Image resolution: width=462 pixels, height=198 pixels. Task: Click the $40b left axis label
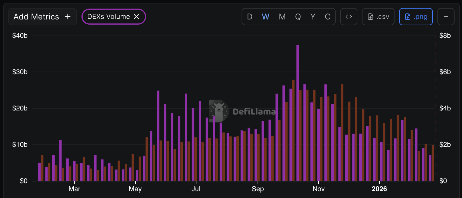click(20, 35)
